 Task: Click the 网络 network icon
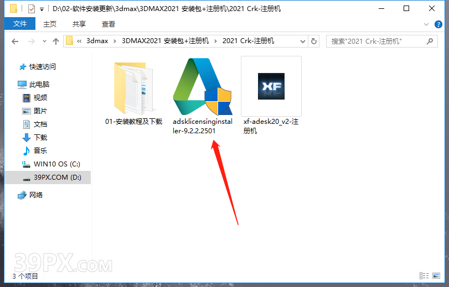(22, 195)
